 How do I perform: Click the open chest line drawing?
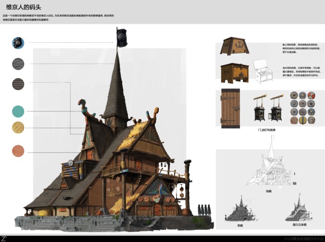pos(264,72)
